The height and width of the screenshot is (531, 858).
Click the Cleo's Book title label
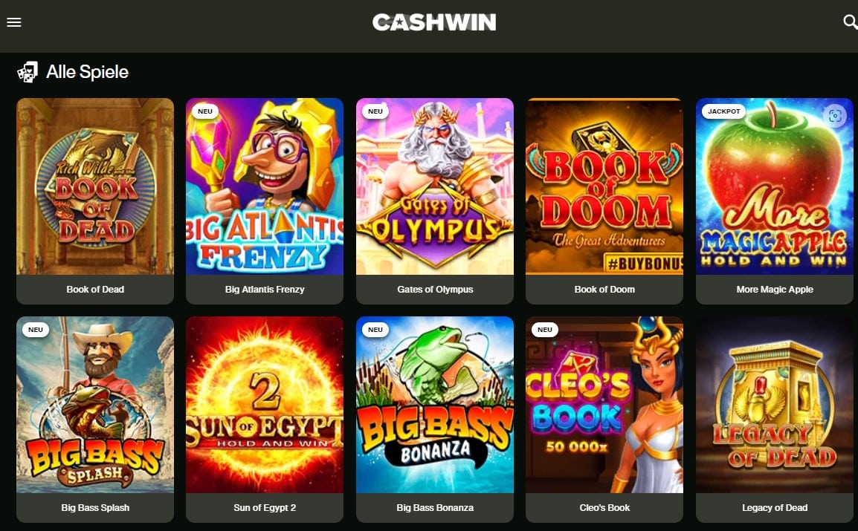point(604,507)
